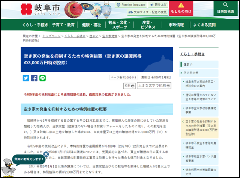
Task: Click the 印刷 print button
Action: click(x=129, y=86)
